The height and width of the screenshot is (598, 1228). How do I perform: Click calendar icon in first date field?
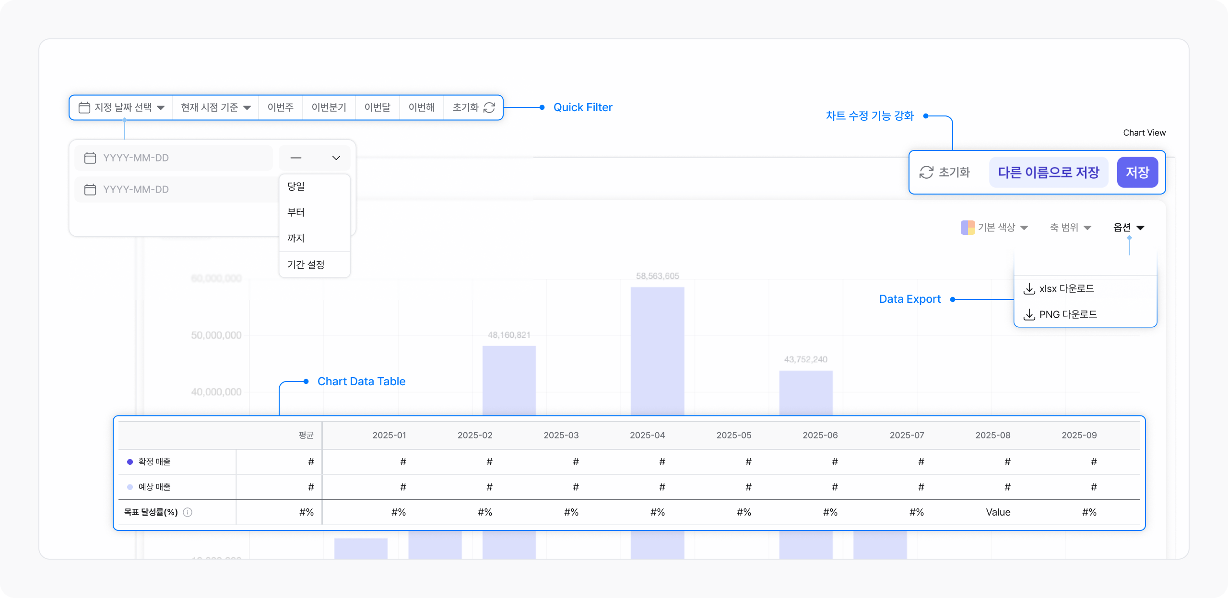click(90, 158)
